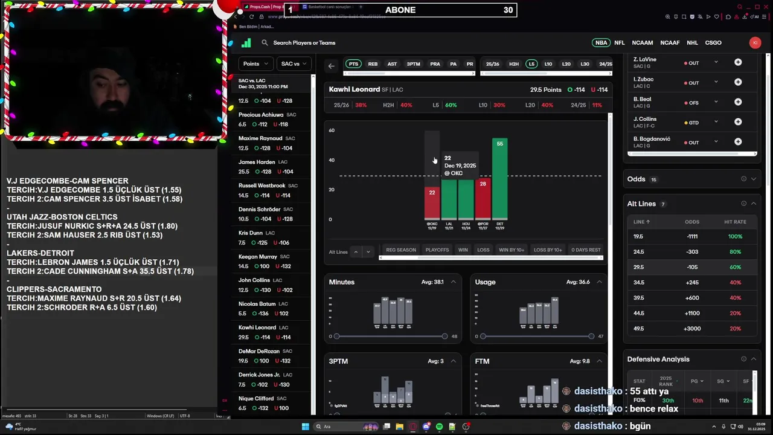Add B. Bogdanović with plus icon
The width and height of the screenshot is (773, 435).
[x=738, y=142]
